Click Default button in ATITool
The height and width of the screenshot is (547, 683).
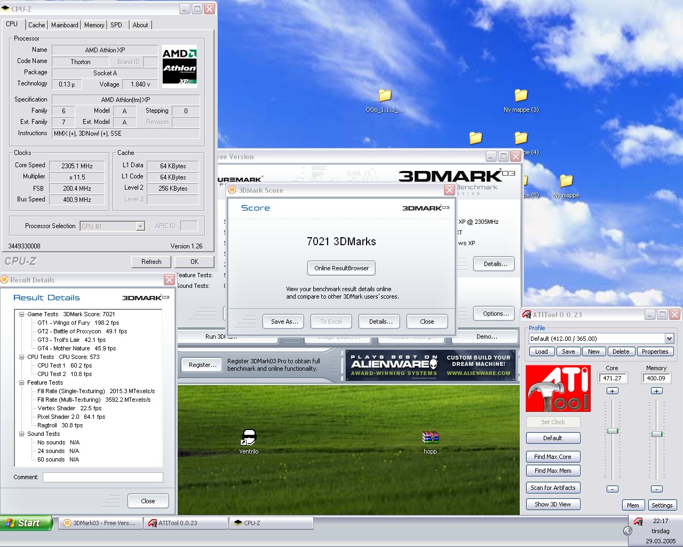pos(553,438)
